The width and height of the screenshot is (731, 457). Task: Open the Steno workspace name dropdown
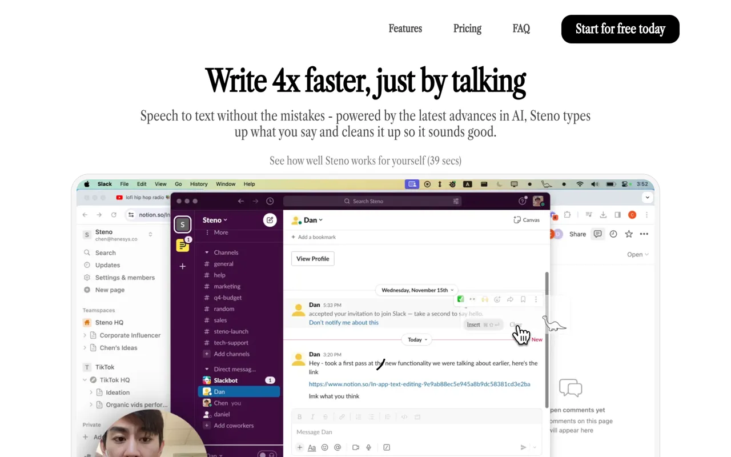[x=215, y=220]
